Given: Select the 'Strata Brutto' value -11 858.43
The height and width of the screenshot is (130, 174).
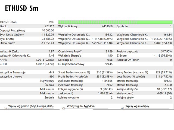Looking at the screenshot, I should pyautogui.click(x=47, y=43).
